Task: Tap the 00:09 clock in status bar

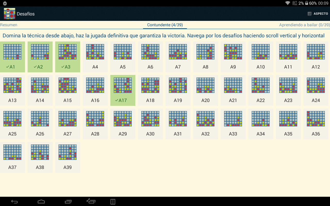Action: tap(323, 3)
